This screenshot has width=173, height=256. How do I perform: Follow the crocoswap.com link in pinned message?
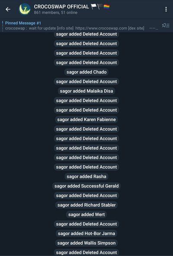[x=101, y=28]
